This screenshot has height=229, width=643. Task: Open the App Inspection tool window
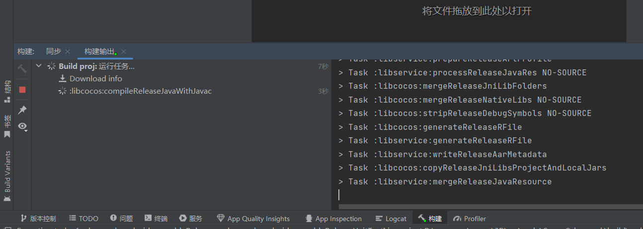click(333, 219)
